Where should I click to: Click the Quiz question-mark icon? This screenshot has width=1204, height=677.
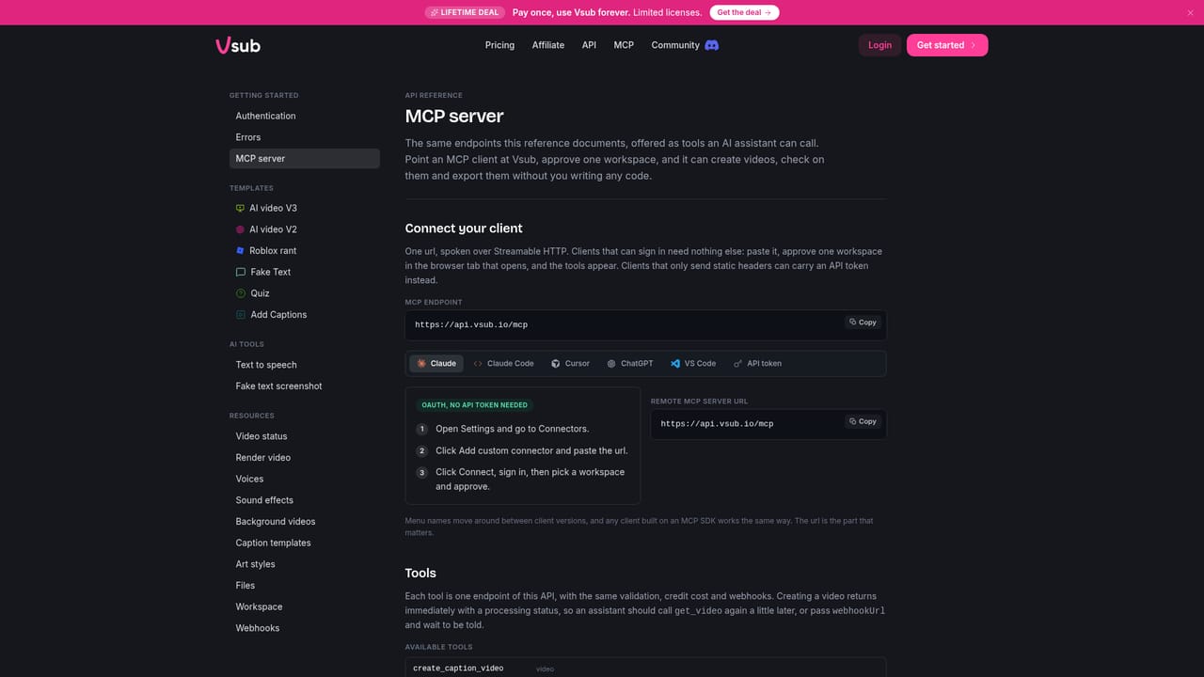pyautogui.click(x=240, y=293)
